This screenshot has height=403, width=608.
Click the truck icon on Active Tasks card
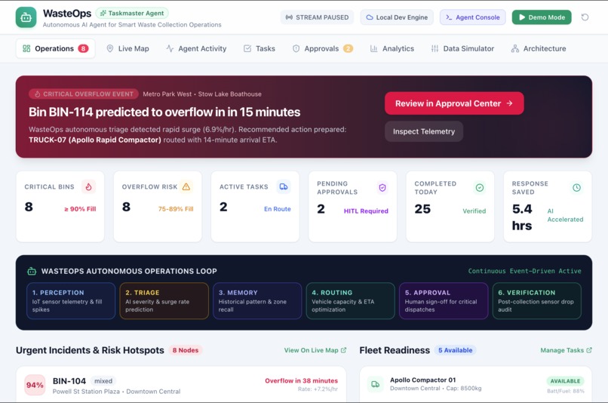(284, 187)
